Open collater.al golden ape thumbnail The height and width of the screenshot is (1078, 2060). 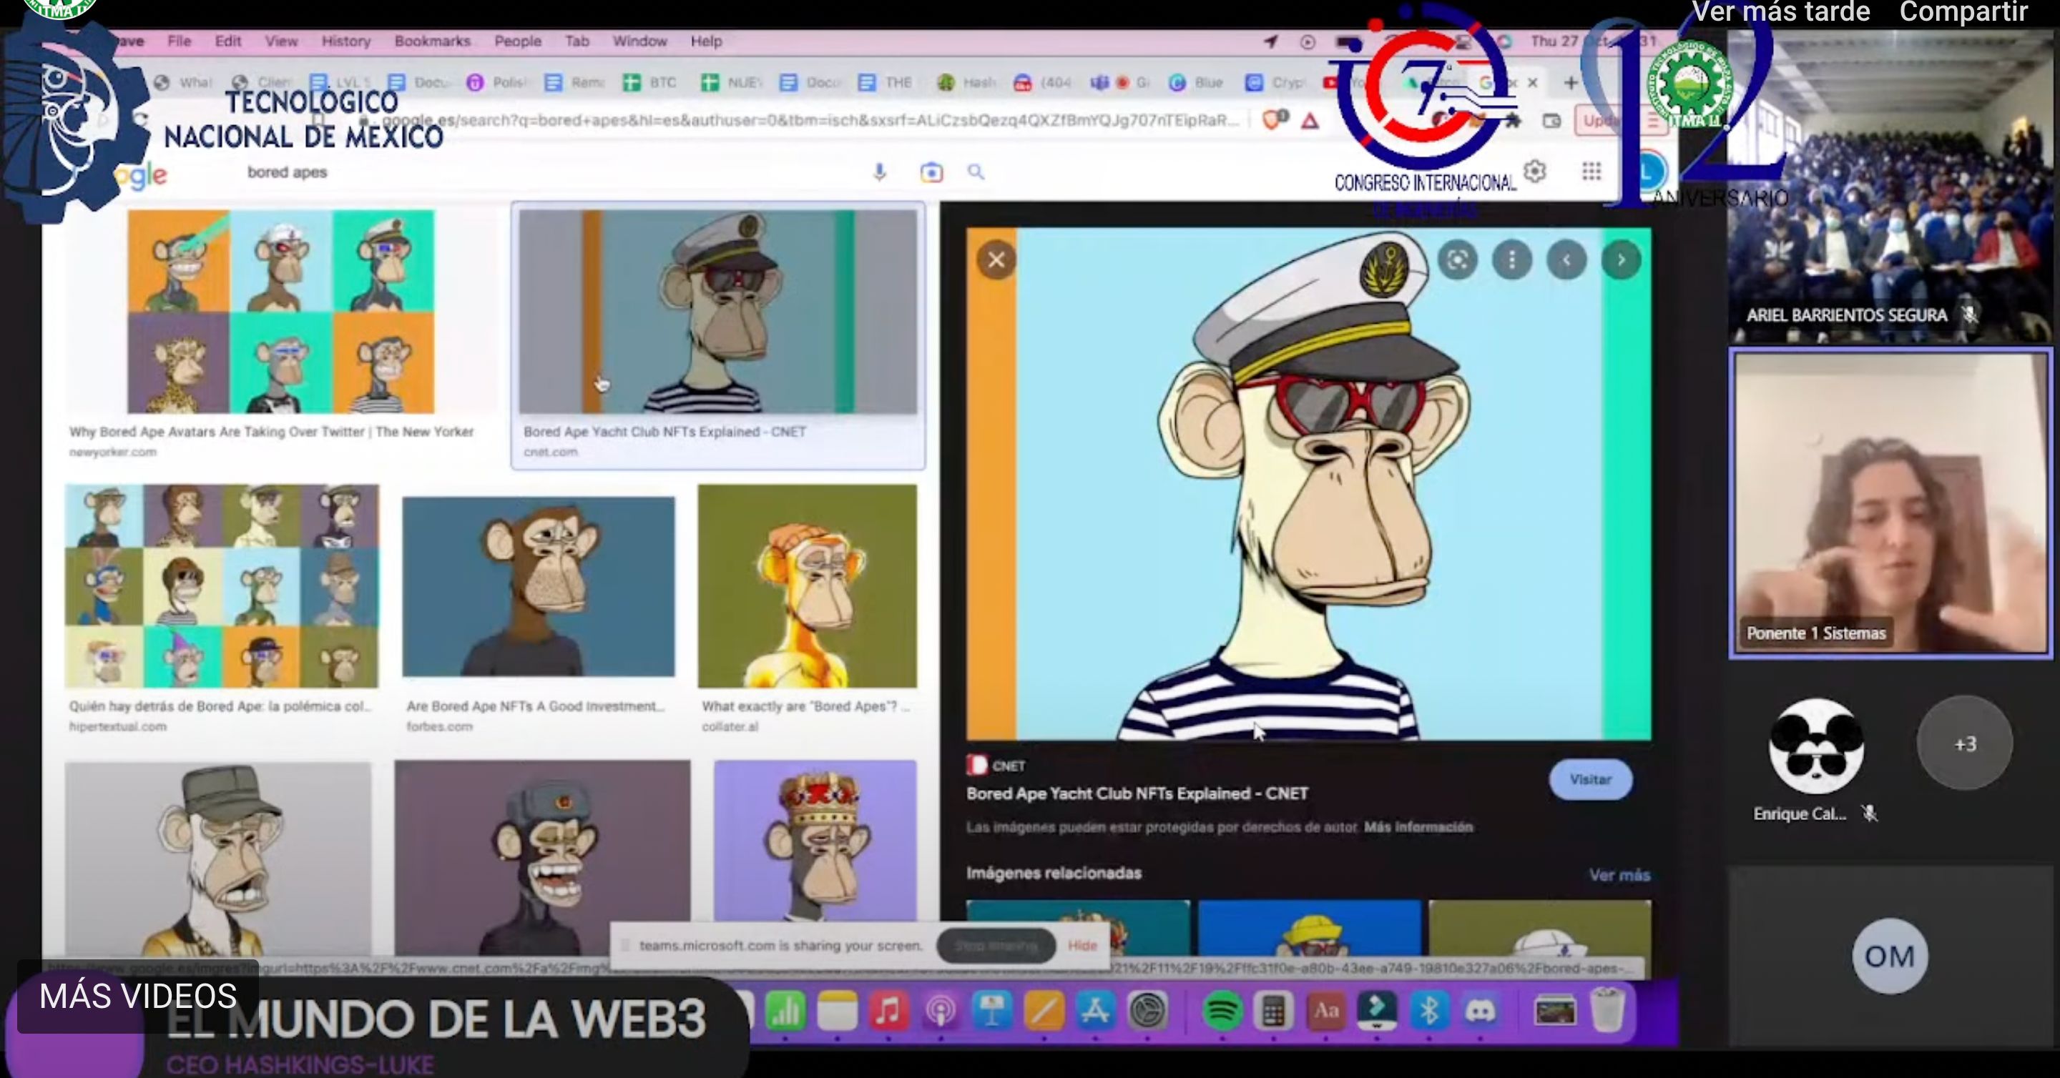click(808, 585)
